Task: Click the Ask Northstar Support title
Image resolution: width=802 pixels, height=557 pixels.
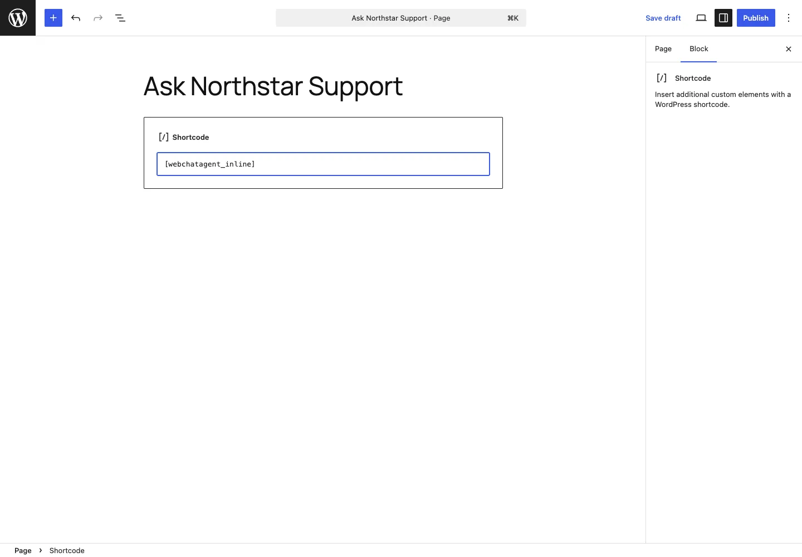Action: (273, 86)
